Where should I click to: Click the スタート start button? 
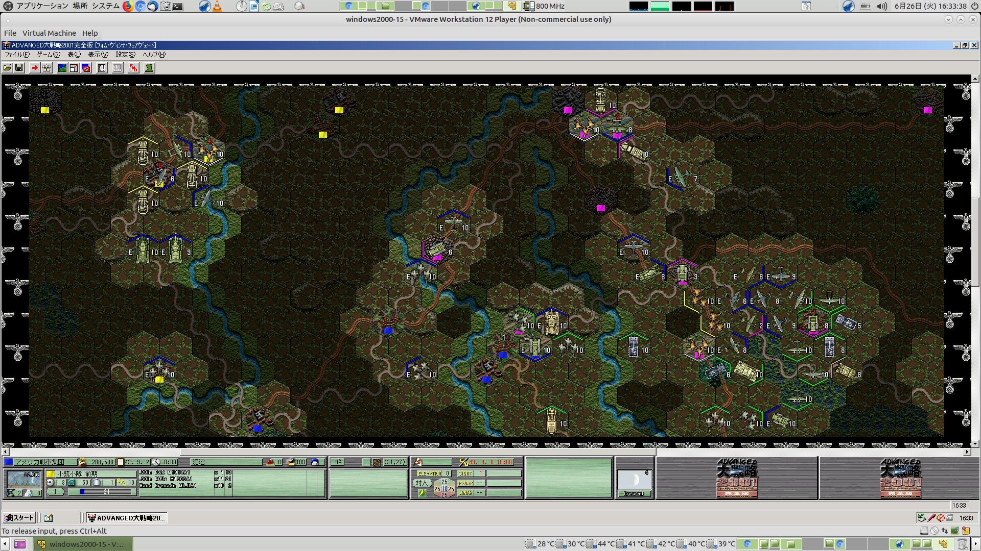pyautogui.click(x=19, y=518)
